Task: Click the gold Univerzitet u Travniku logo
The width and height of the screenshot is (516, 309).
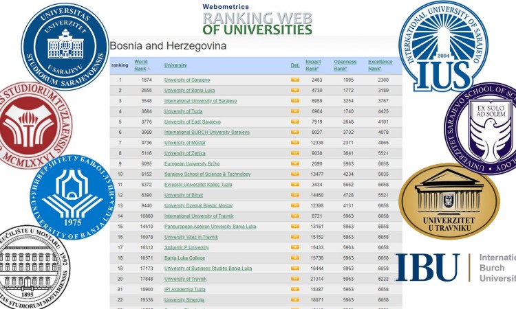Action: [449, 201]
